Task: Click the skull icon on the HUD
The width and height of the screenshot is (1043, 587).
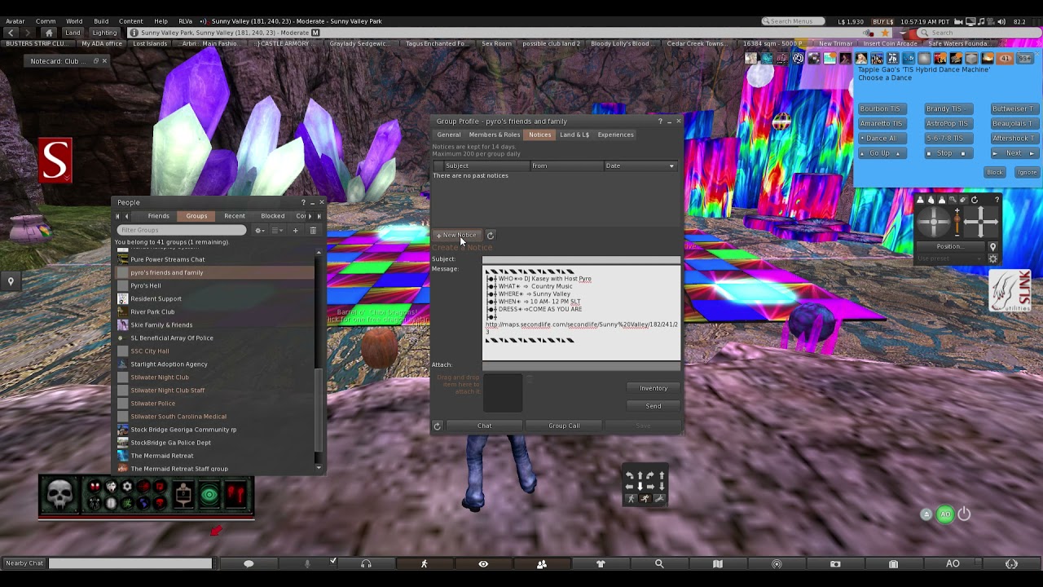Action: click(59, 495)
